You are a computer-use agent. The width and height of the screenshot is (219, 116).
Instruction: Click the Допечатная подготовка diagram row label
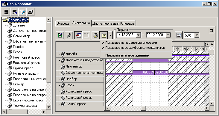[x=84, y=60]
